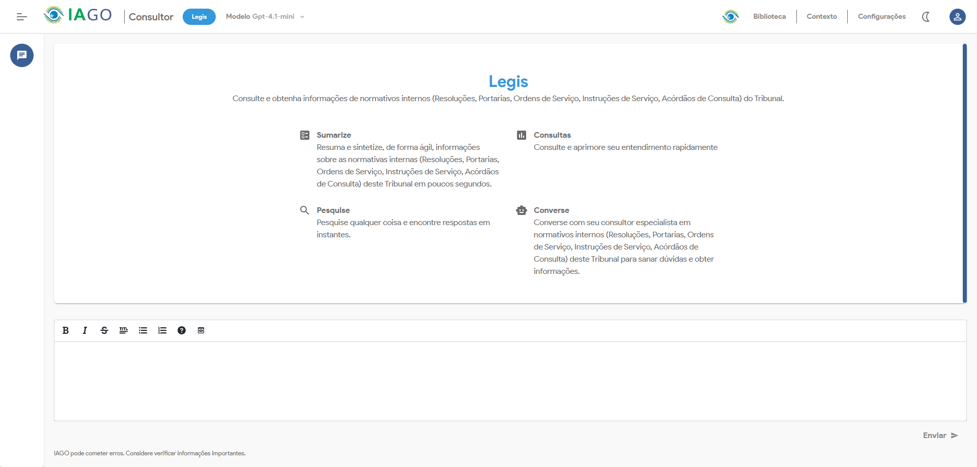The width and height of the screenshot is (977, 467).
Task: Toggle italic formatting in editor
Action: pyautogui.click(x=85, y=330)
